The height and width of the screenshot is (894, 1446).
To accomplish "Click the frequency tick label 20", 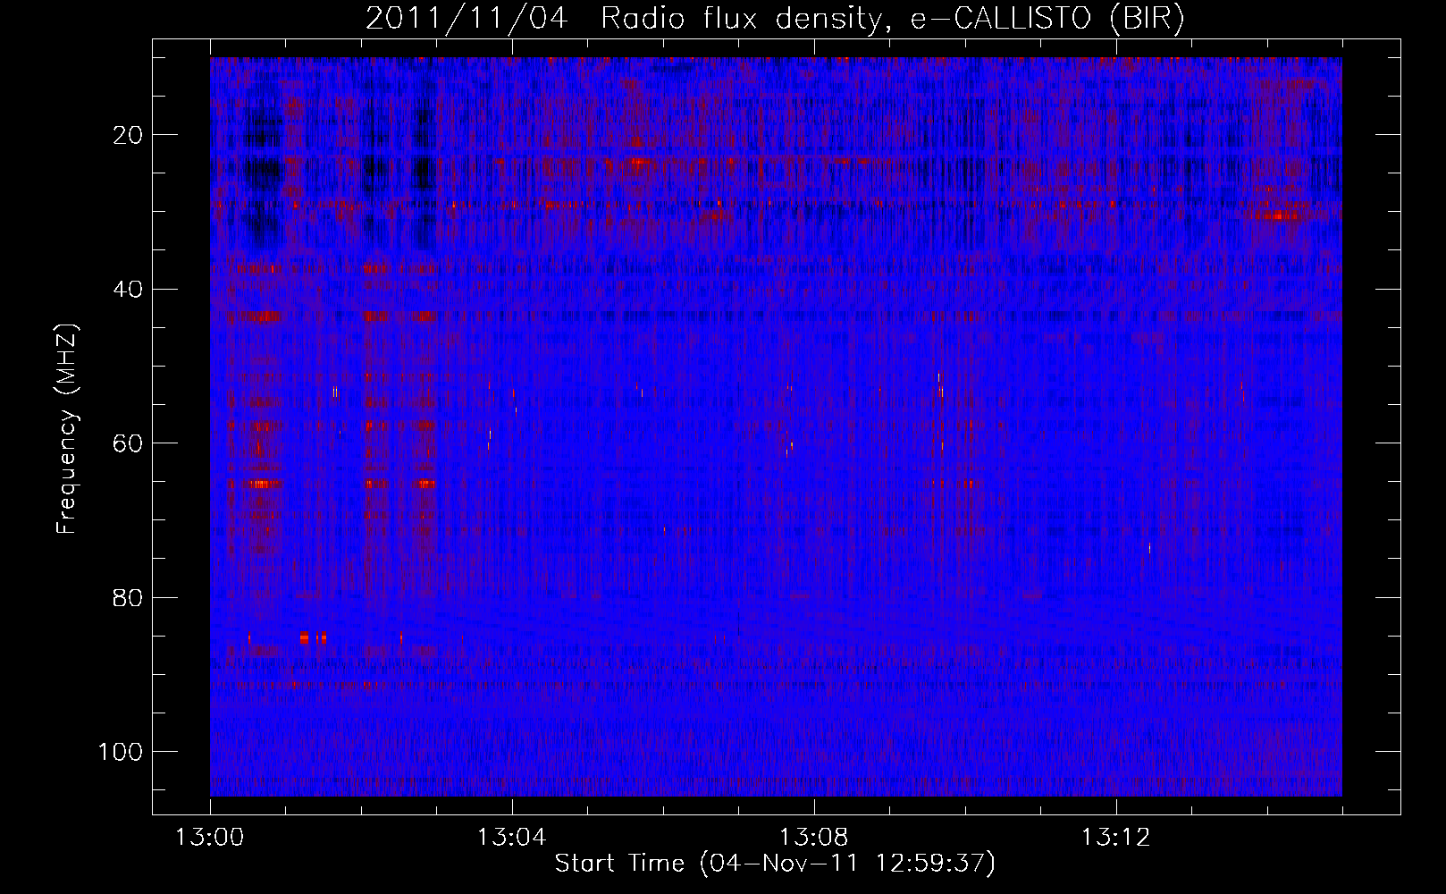I will coord(129,135).
